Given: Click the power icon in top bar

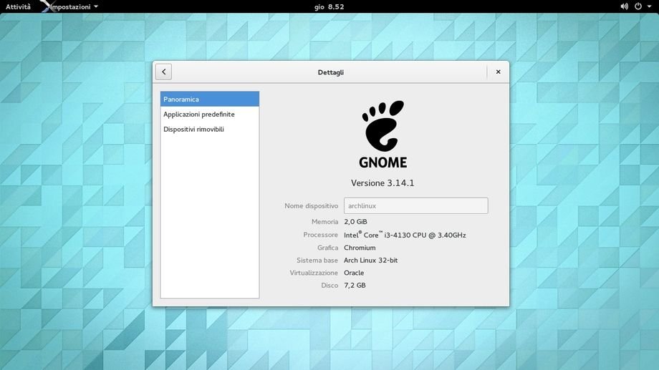Looking at the screenshot, I should click(x=638, y=6).
